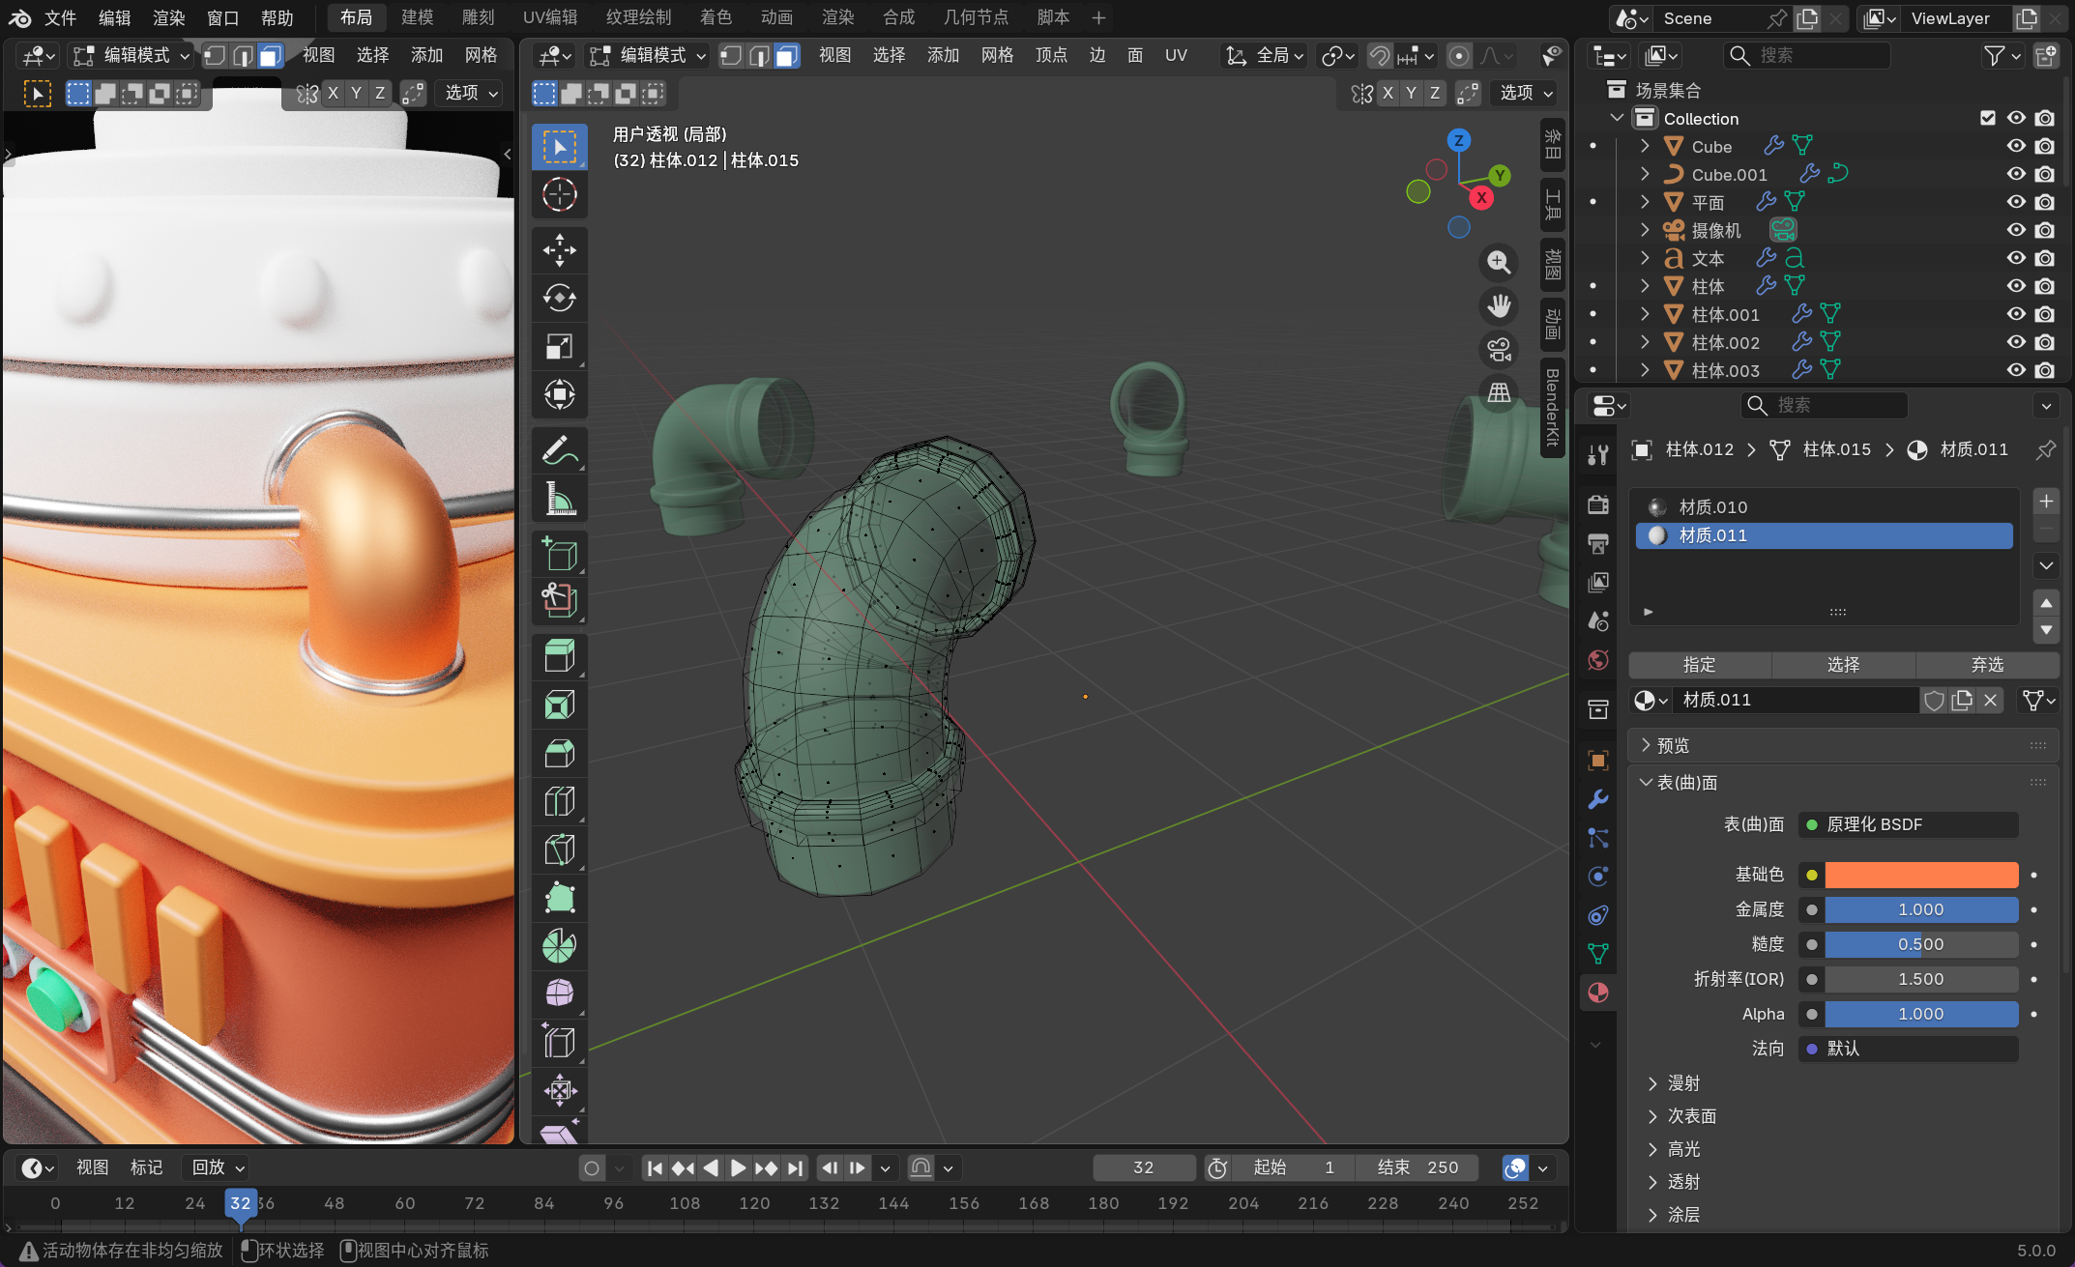2075x1267 pixels.
Task: Click the 指定 assign button
Action: point(1699,665)
